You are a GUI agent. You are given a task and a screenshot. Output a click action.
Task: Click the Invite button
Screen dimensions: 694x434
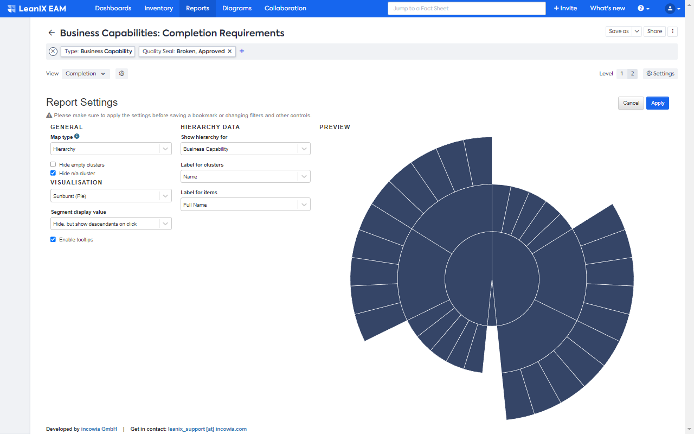click(566, 9)
